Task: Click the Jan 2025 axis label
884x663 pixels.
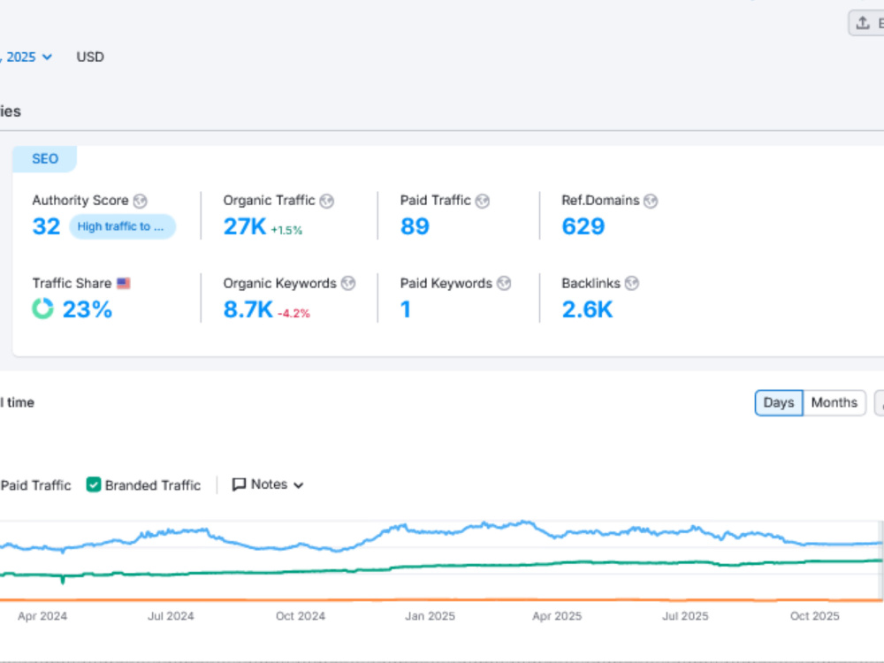Action: [x=431, y=615]
